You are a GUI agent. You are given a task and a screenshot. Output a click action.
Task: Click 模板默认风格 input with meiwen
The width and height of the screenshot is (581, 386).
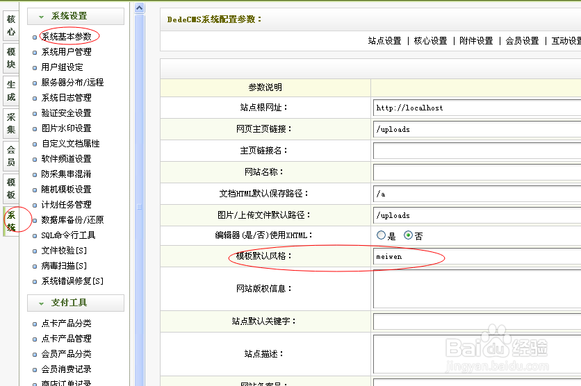click(477, 256)
